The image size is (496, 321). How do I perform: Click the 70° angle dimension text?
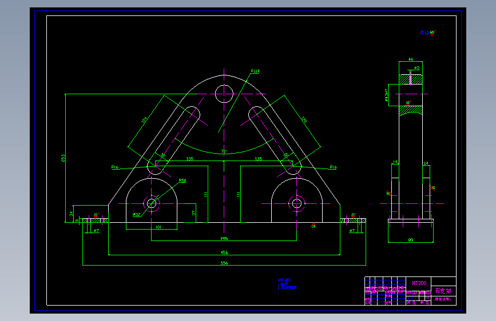pyautogui.click(x=224, y=151)
